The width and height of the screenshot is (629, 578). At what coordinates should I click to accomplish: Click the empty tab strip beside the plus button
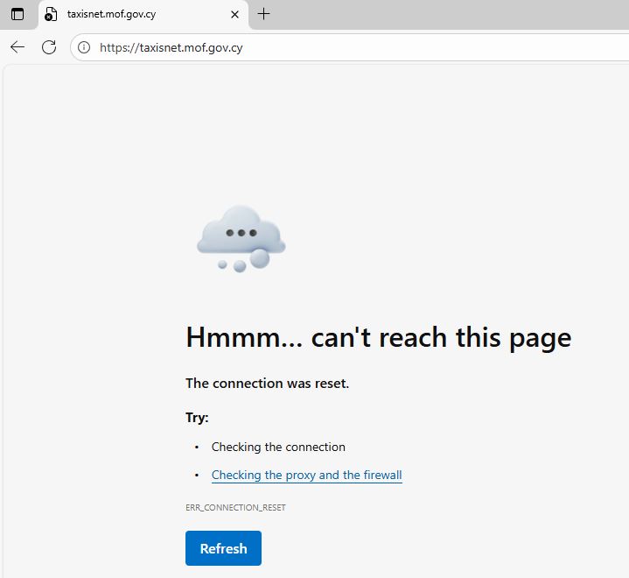coord(437,14)
